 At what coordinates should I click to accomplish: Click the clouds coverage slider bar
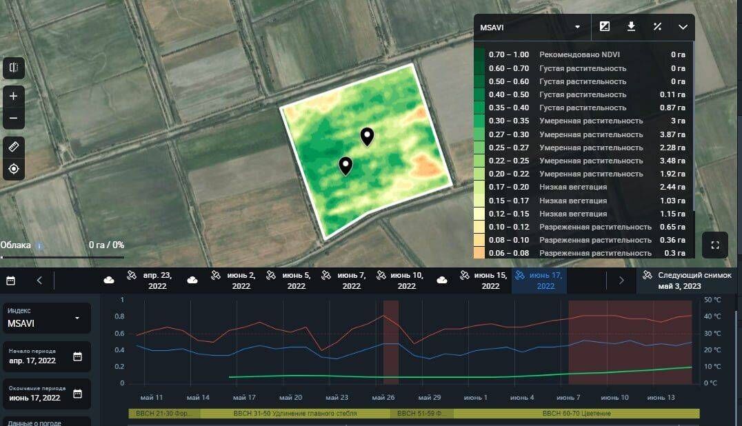(63, 258)
